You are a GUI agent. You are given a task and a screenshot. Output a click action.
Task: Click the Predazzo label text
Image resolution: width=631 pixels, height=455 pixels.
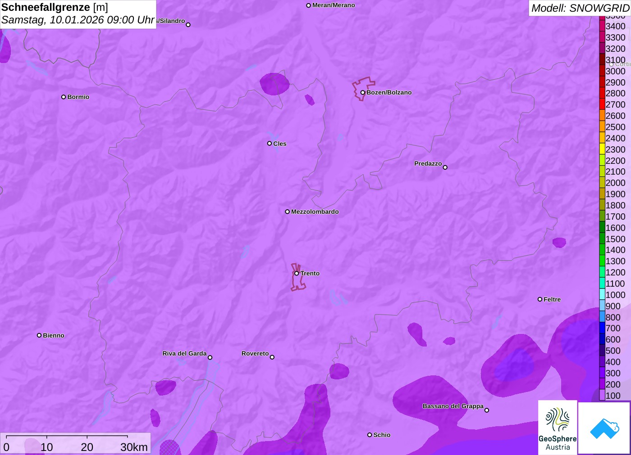(428, 163)
